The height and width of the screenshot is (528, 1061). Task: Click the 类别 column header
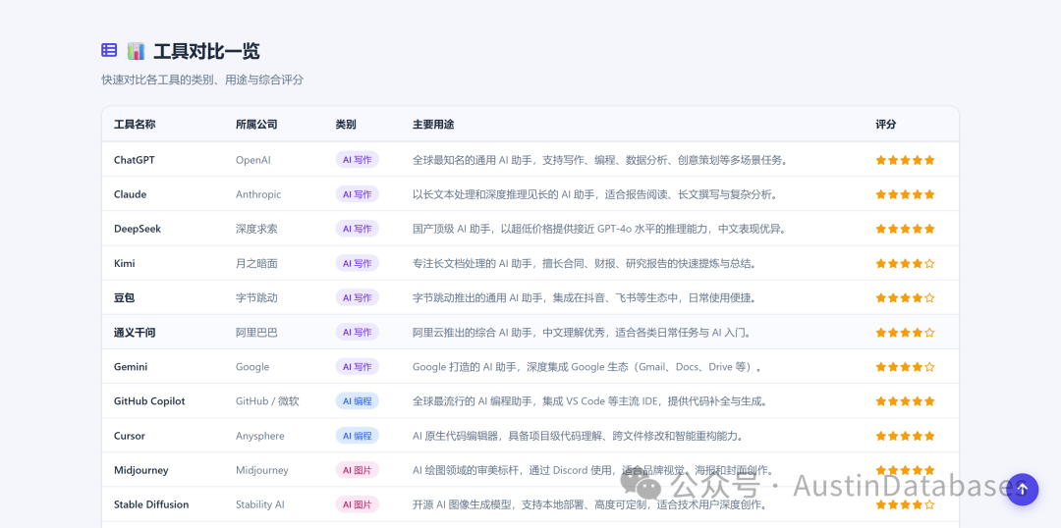click(346, 125)
